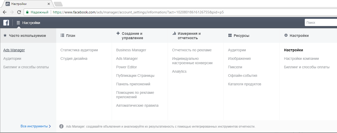Screen dimensions: 337x133
Task: Click the Часто используемое header
Action: [28, 36]
